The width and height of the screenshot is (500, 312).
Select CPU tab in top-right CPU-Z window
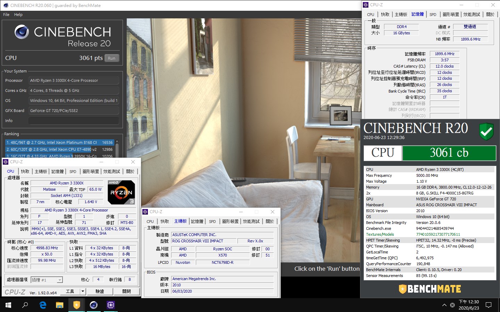pyautogui.click(x=370, y=15)
